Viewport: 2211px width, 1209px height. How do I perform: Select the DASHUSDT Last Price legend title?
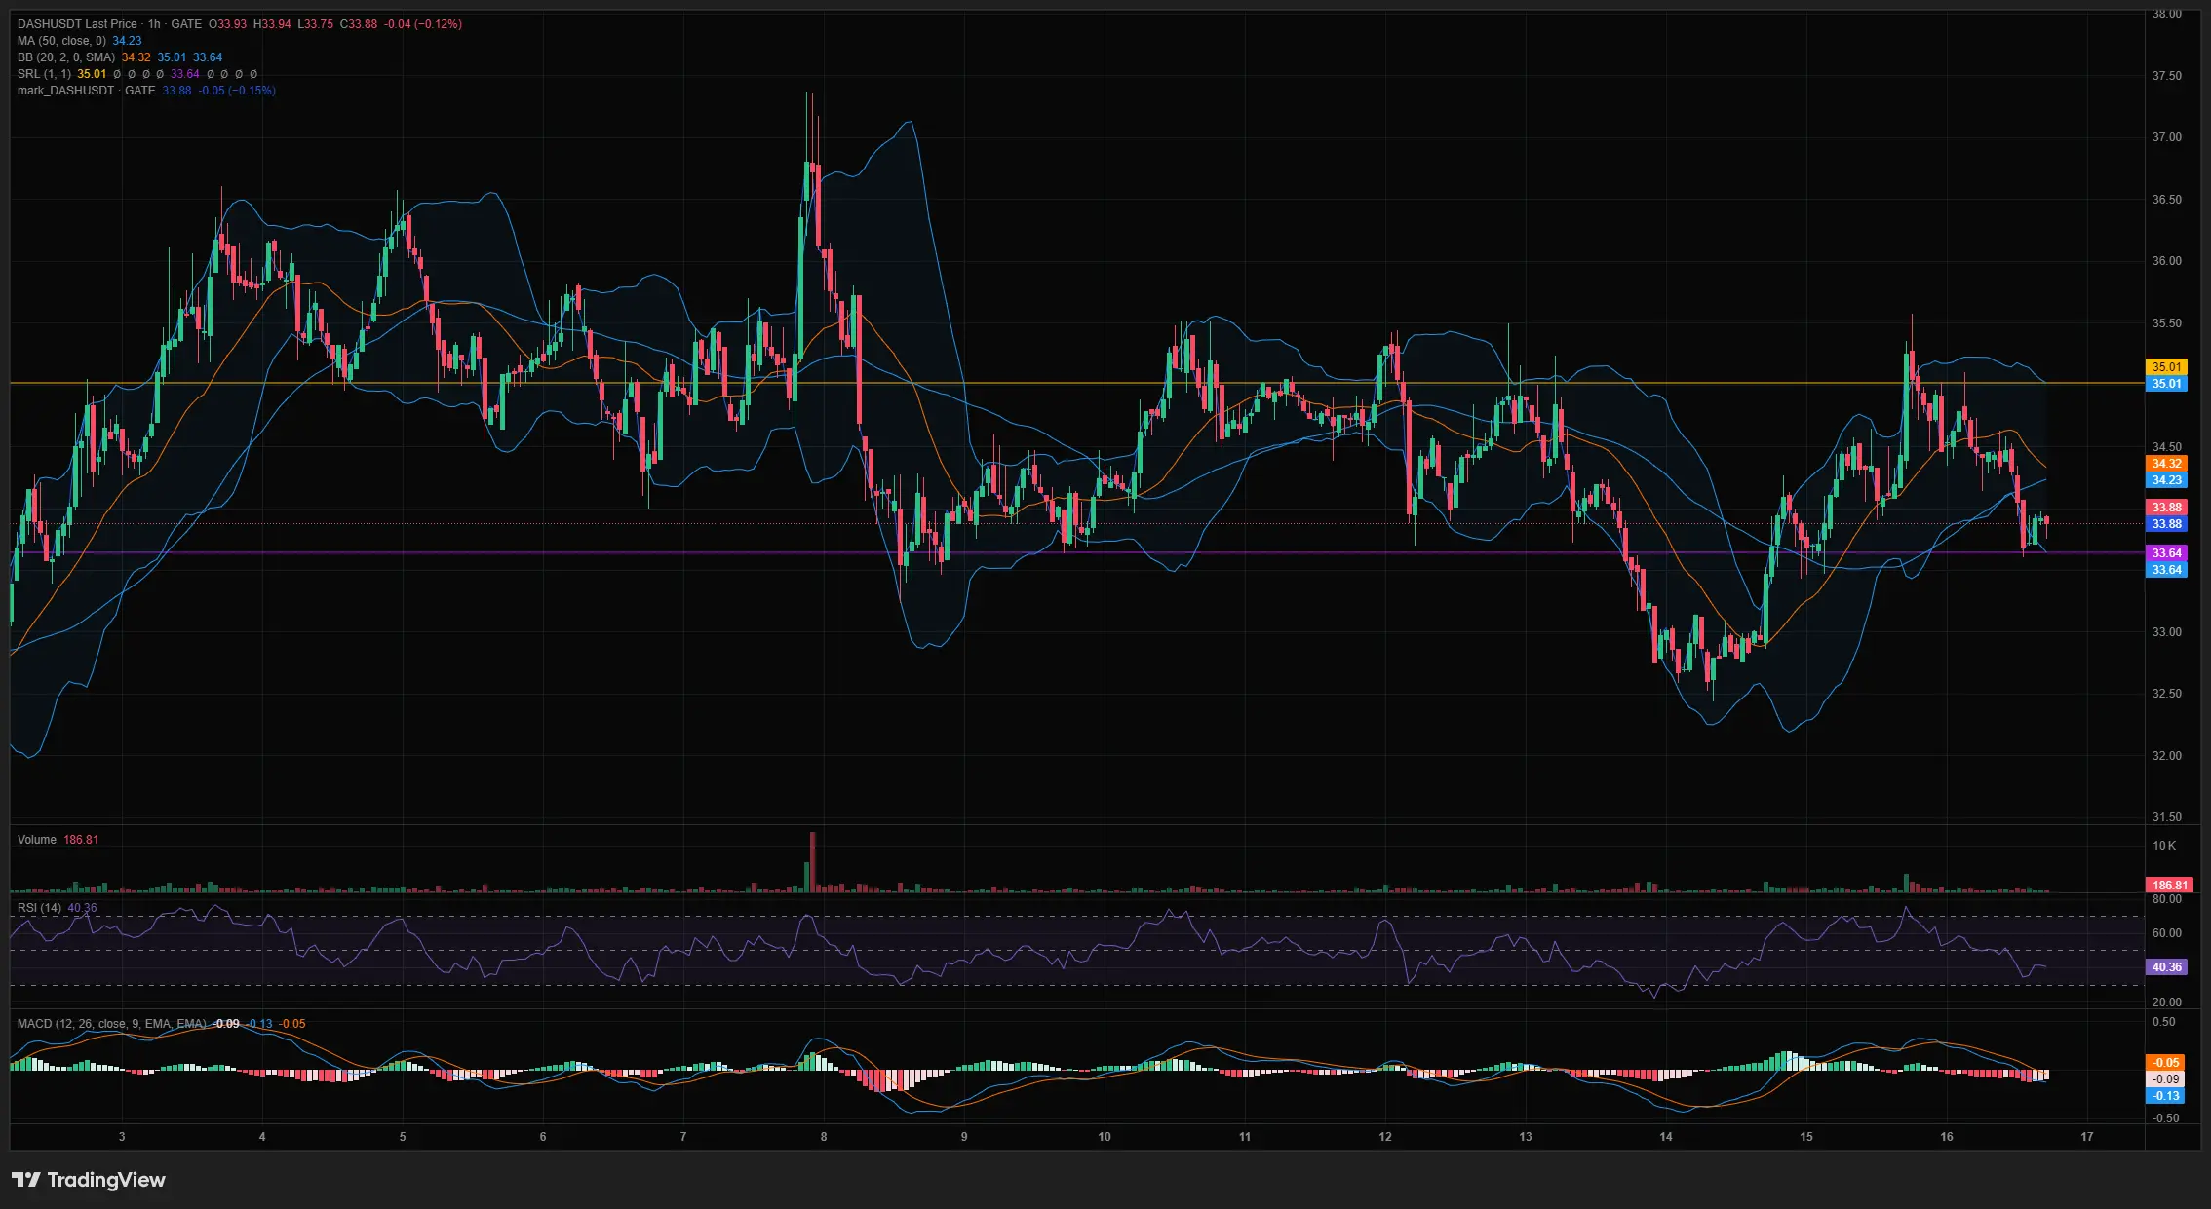77,24
